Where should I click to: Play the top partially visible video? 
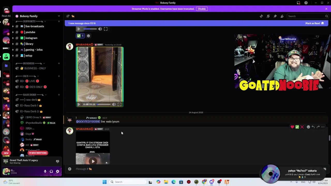[x=79, y=29]
